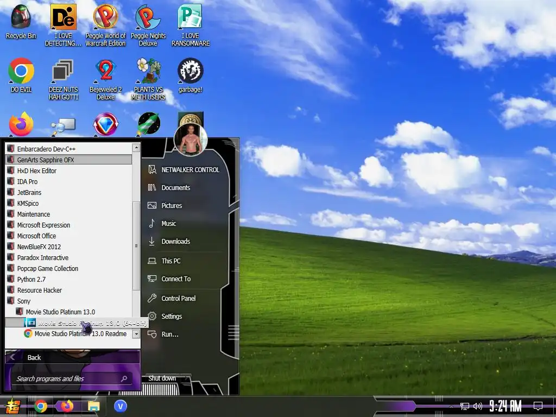The width and height of the screenshot is (556, 417).
Task: Open the I LOVE DETECTING desktop icon
Action: point(63,26)
